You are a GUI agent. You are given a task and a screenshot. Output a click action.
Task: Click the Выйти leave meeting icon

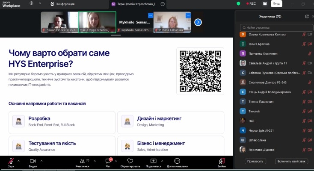coord(222,161)
